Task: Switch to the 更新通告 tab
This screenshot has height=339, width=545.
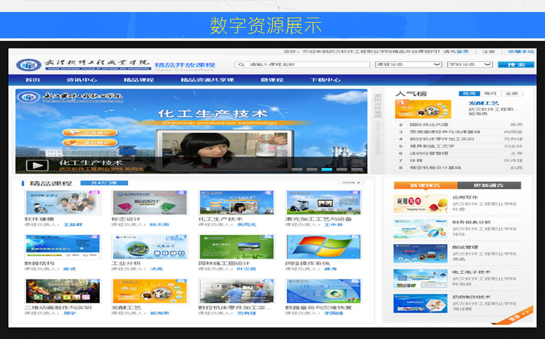Action: [x=488, y=186]
